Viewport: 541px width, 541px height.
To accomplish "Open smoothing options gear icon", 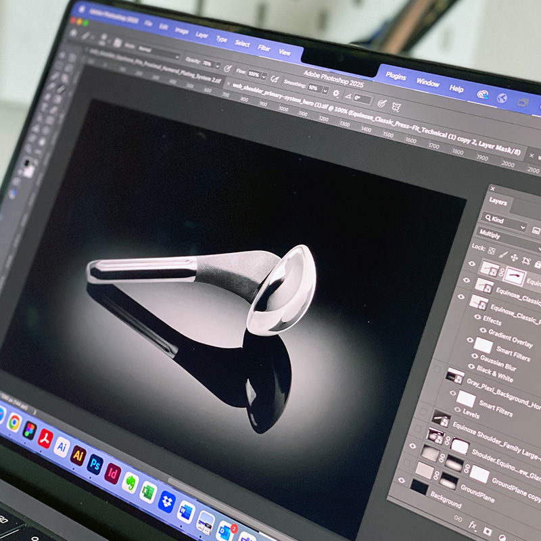I will point(335,93).
